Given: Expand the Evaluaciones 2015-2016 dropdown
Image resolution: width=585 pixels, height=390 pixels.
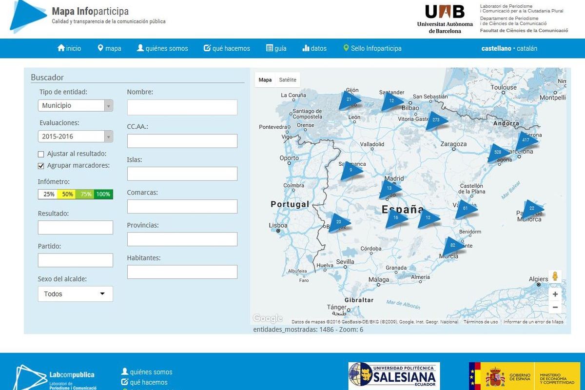Looking at the screenshot, I should [x=75, y=136].
